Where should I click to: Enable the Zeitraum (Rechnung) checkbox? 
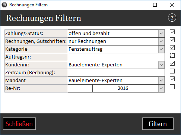[172, 71]
